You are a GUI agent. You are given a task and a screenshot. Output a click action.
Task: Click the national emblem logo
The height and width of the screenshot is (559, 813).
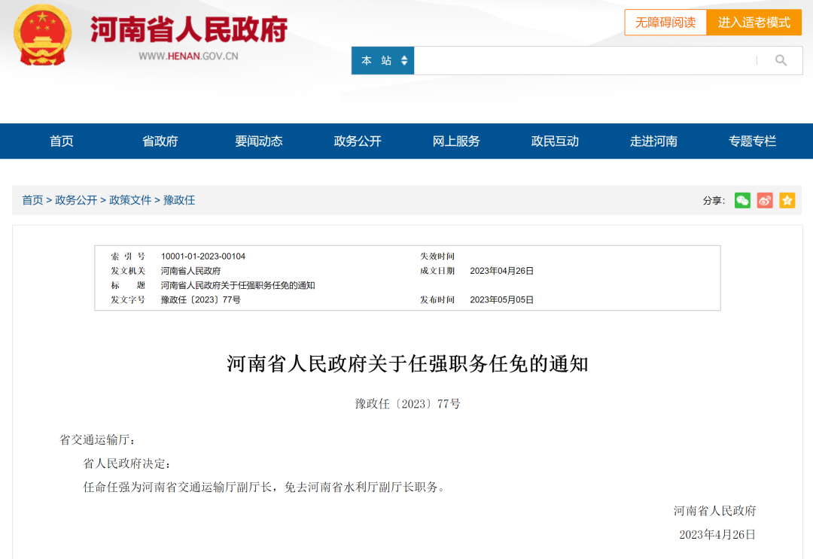42,35
